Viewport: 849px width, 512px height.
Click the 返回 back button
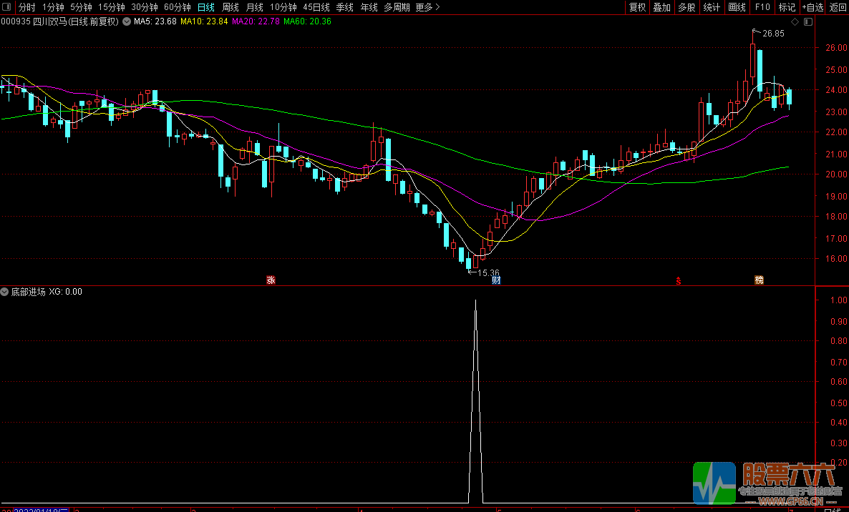click(838, 7)
